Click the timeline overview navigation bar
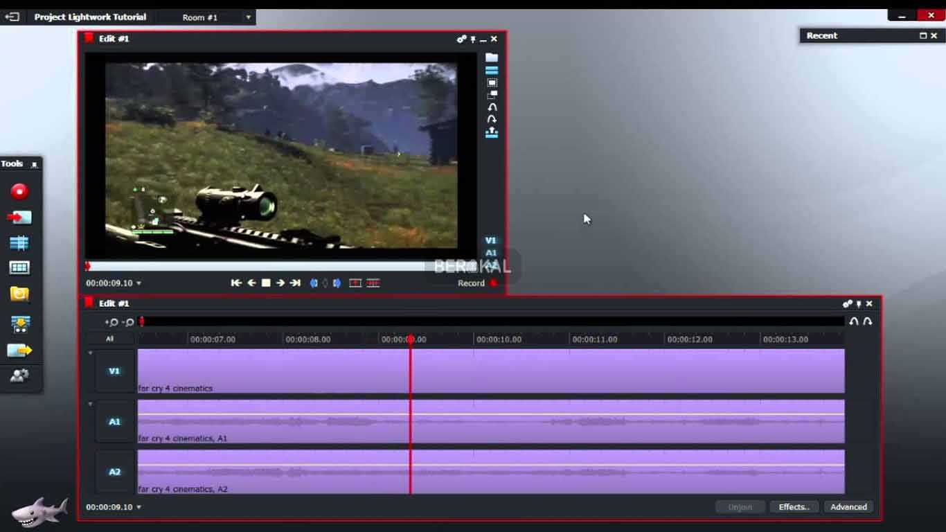 (x=491, y=321)
